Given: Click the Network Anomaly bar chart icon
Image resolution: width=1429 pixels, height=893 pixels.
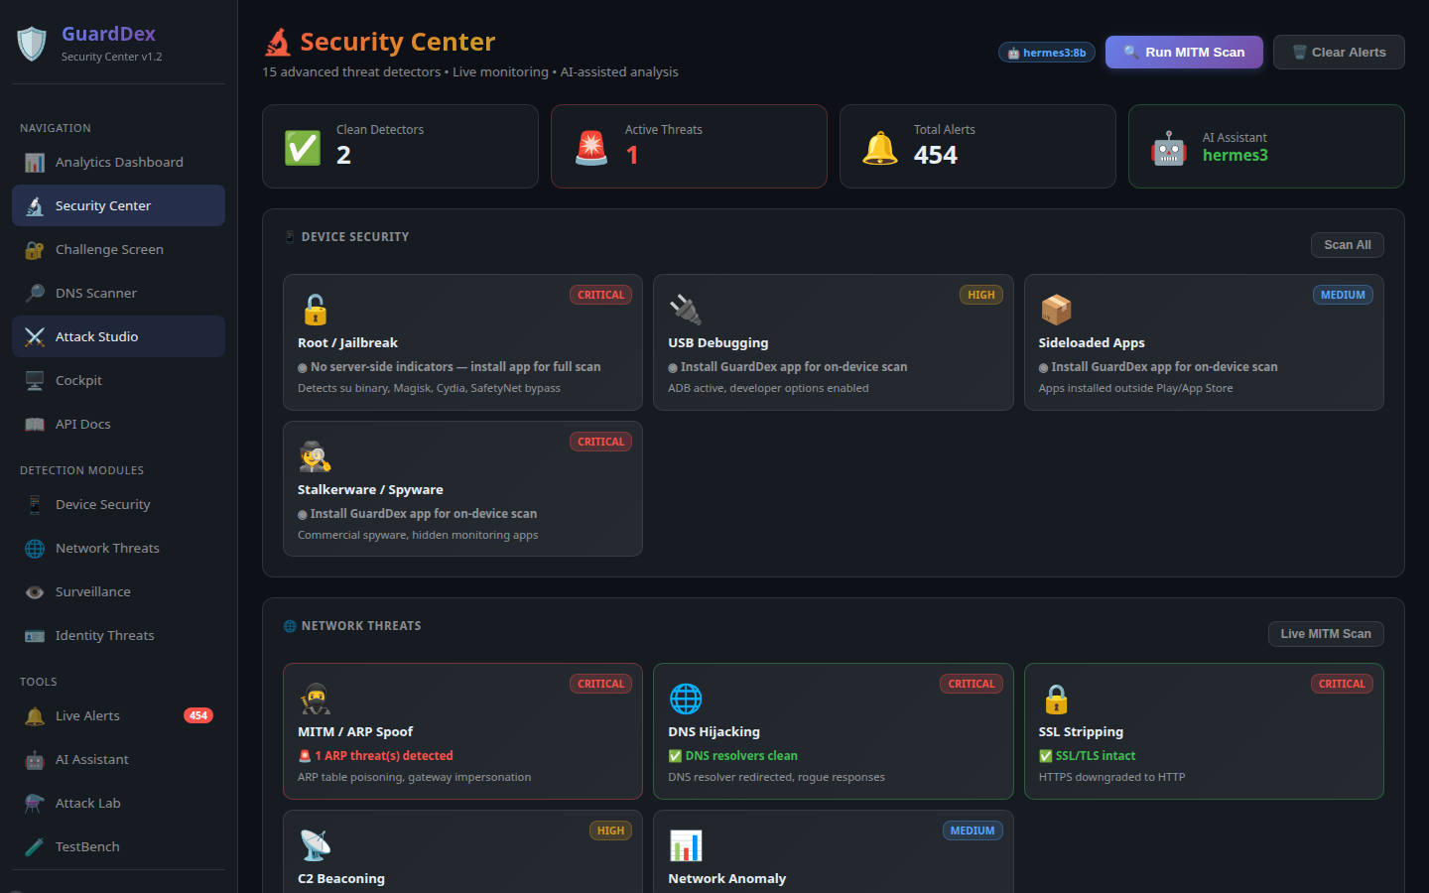Looking at the screenshot, I should pyautogui.click(x=685, y=845).
